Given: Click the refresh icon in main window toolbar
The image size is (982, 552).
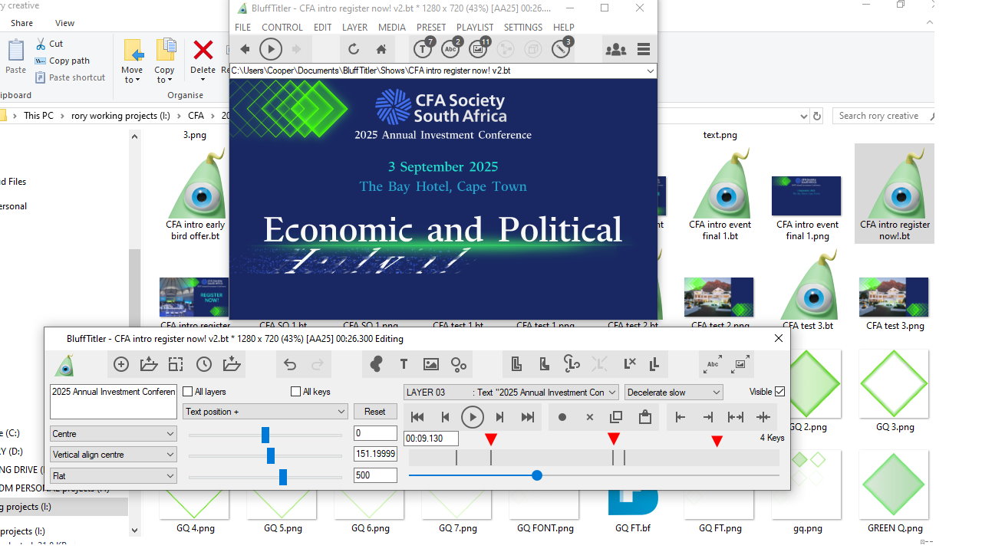Looking at the screenshot, I should click(354, 50).
